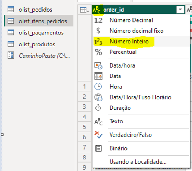Click the globe-clock timezone icon
Screen dimensions: 192x171
pos(98,97)
